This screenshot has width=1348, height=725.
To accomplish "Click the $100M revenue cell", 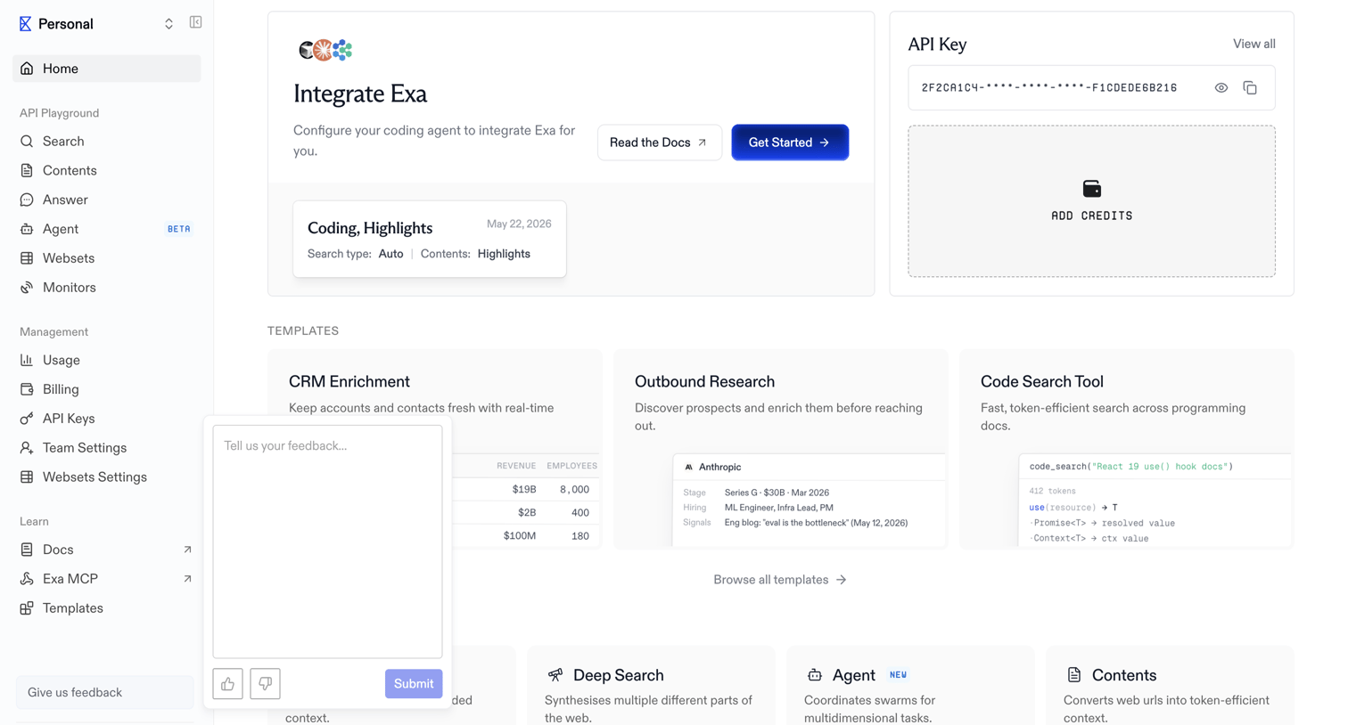I will pos(519,536).
